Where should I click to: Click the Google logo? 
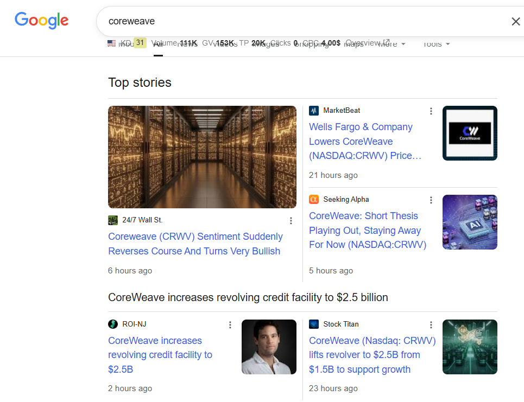point(41,21)
